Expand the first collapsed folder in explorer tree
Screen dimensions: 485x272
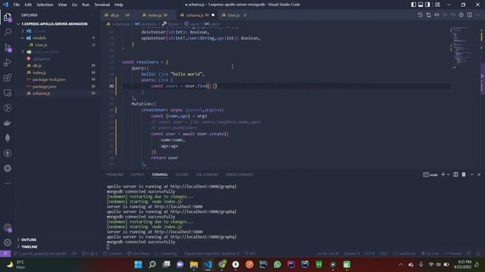coord(58,31)
